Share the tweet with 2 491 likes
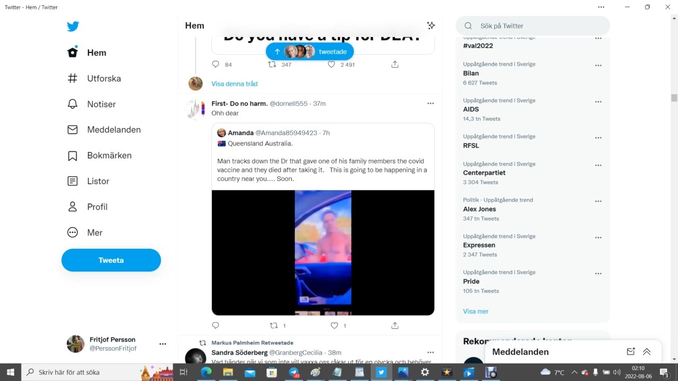 click(x=395, y=64)
